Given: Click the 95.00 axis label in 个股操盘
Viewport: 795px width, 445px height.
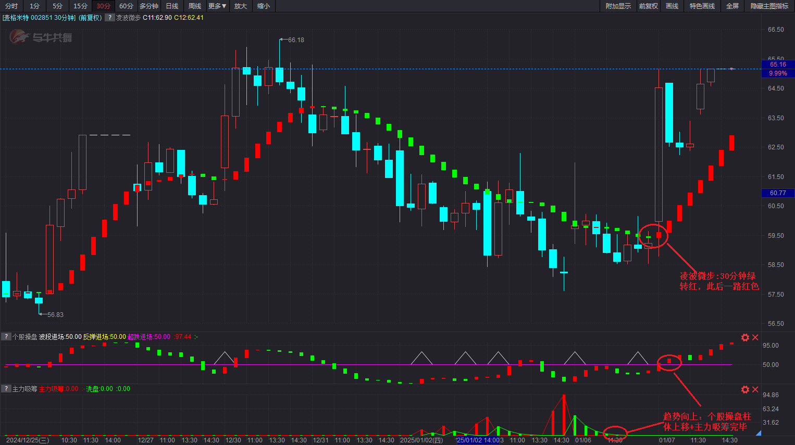Looking at the screenshot, I should point(771,346).
